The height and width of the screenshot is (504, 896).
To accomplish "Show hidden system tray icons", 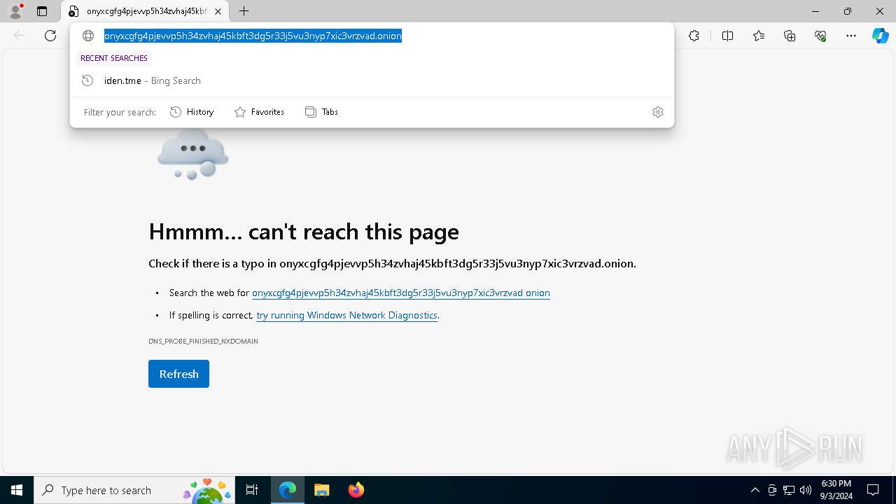I will coord(755,490).
